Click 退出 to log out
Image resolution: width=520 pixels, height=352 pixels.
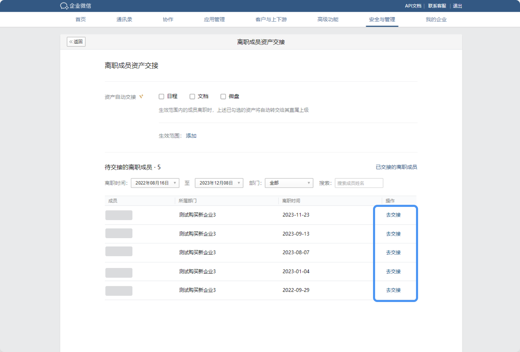point(457,6)
